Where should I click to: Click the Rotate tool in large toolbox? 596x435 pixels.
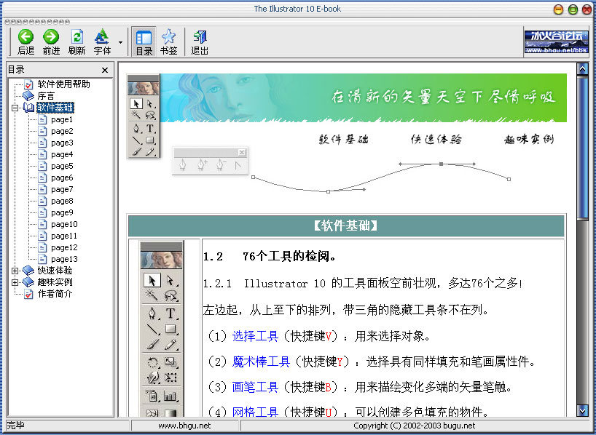point(152,362)
